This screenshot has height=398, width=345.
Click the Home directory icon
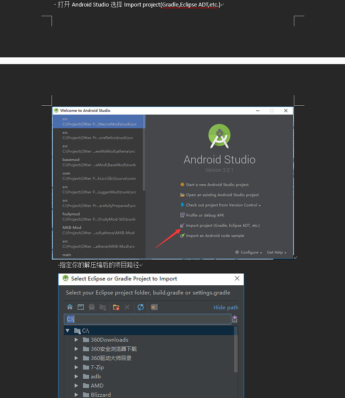pyautogui.click(x=70, y=307)
